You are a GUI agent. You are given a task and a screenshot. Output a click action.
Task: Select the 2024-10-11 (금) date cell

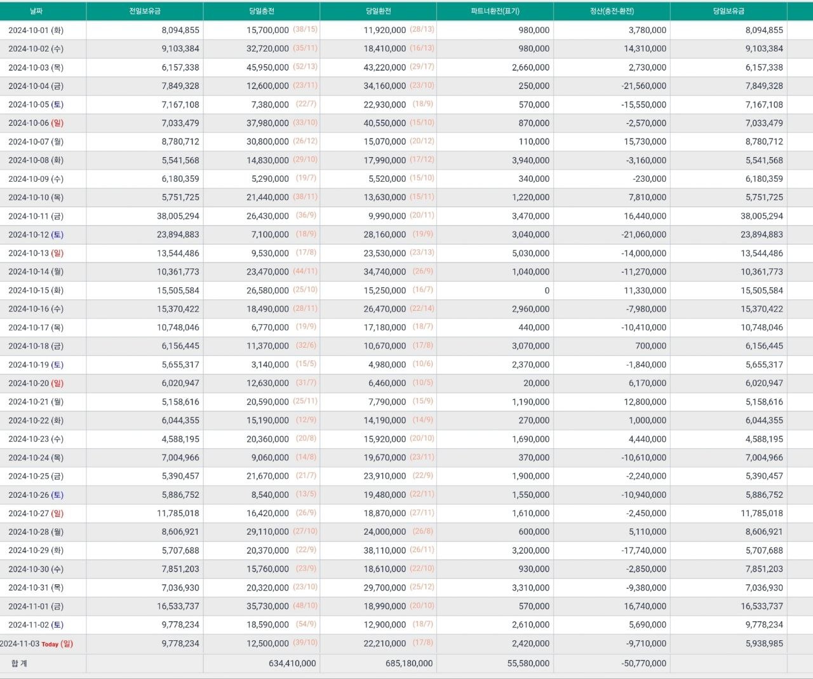pyautogui.click(x=36, y=216)
